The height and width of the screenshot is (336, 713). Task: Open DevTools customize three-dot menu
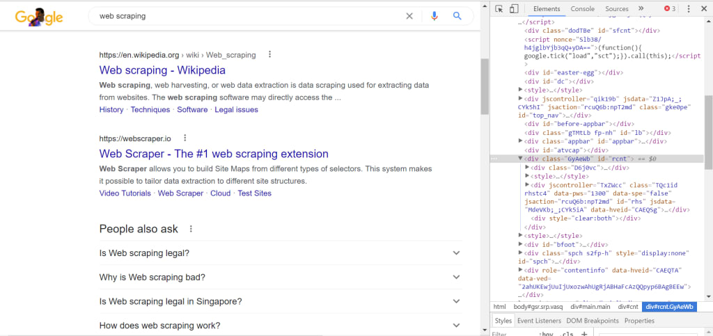click(689, 8)
